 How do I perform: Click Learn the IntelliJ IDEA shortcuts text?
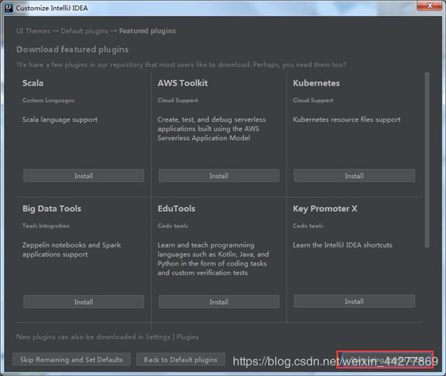click(x=342, y=245)
